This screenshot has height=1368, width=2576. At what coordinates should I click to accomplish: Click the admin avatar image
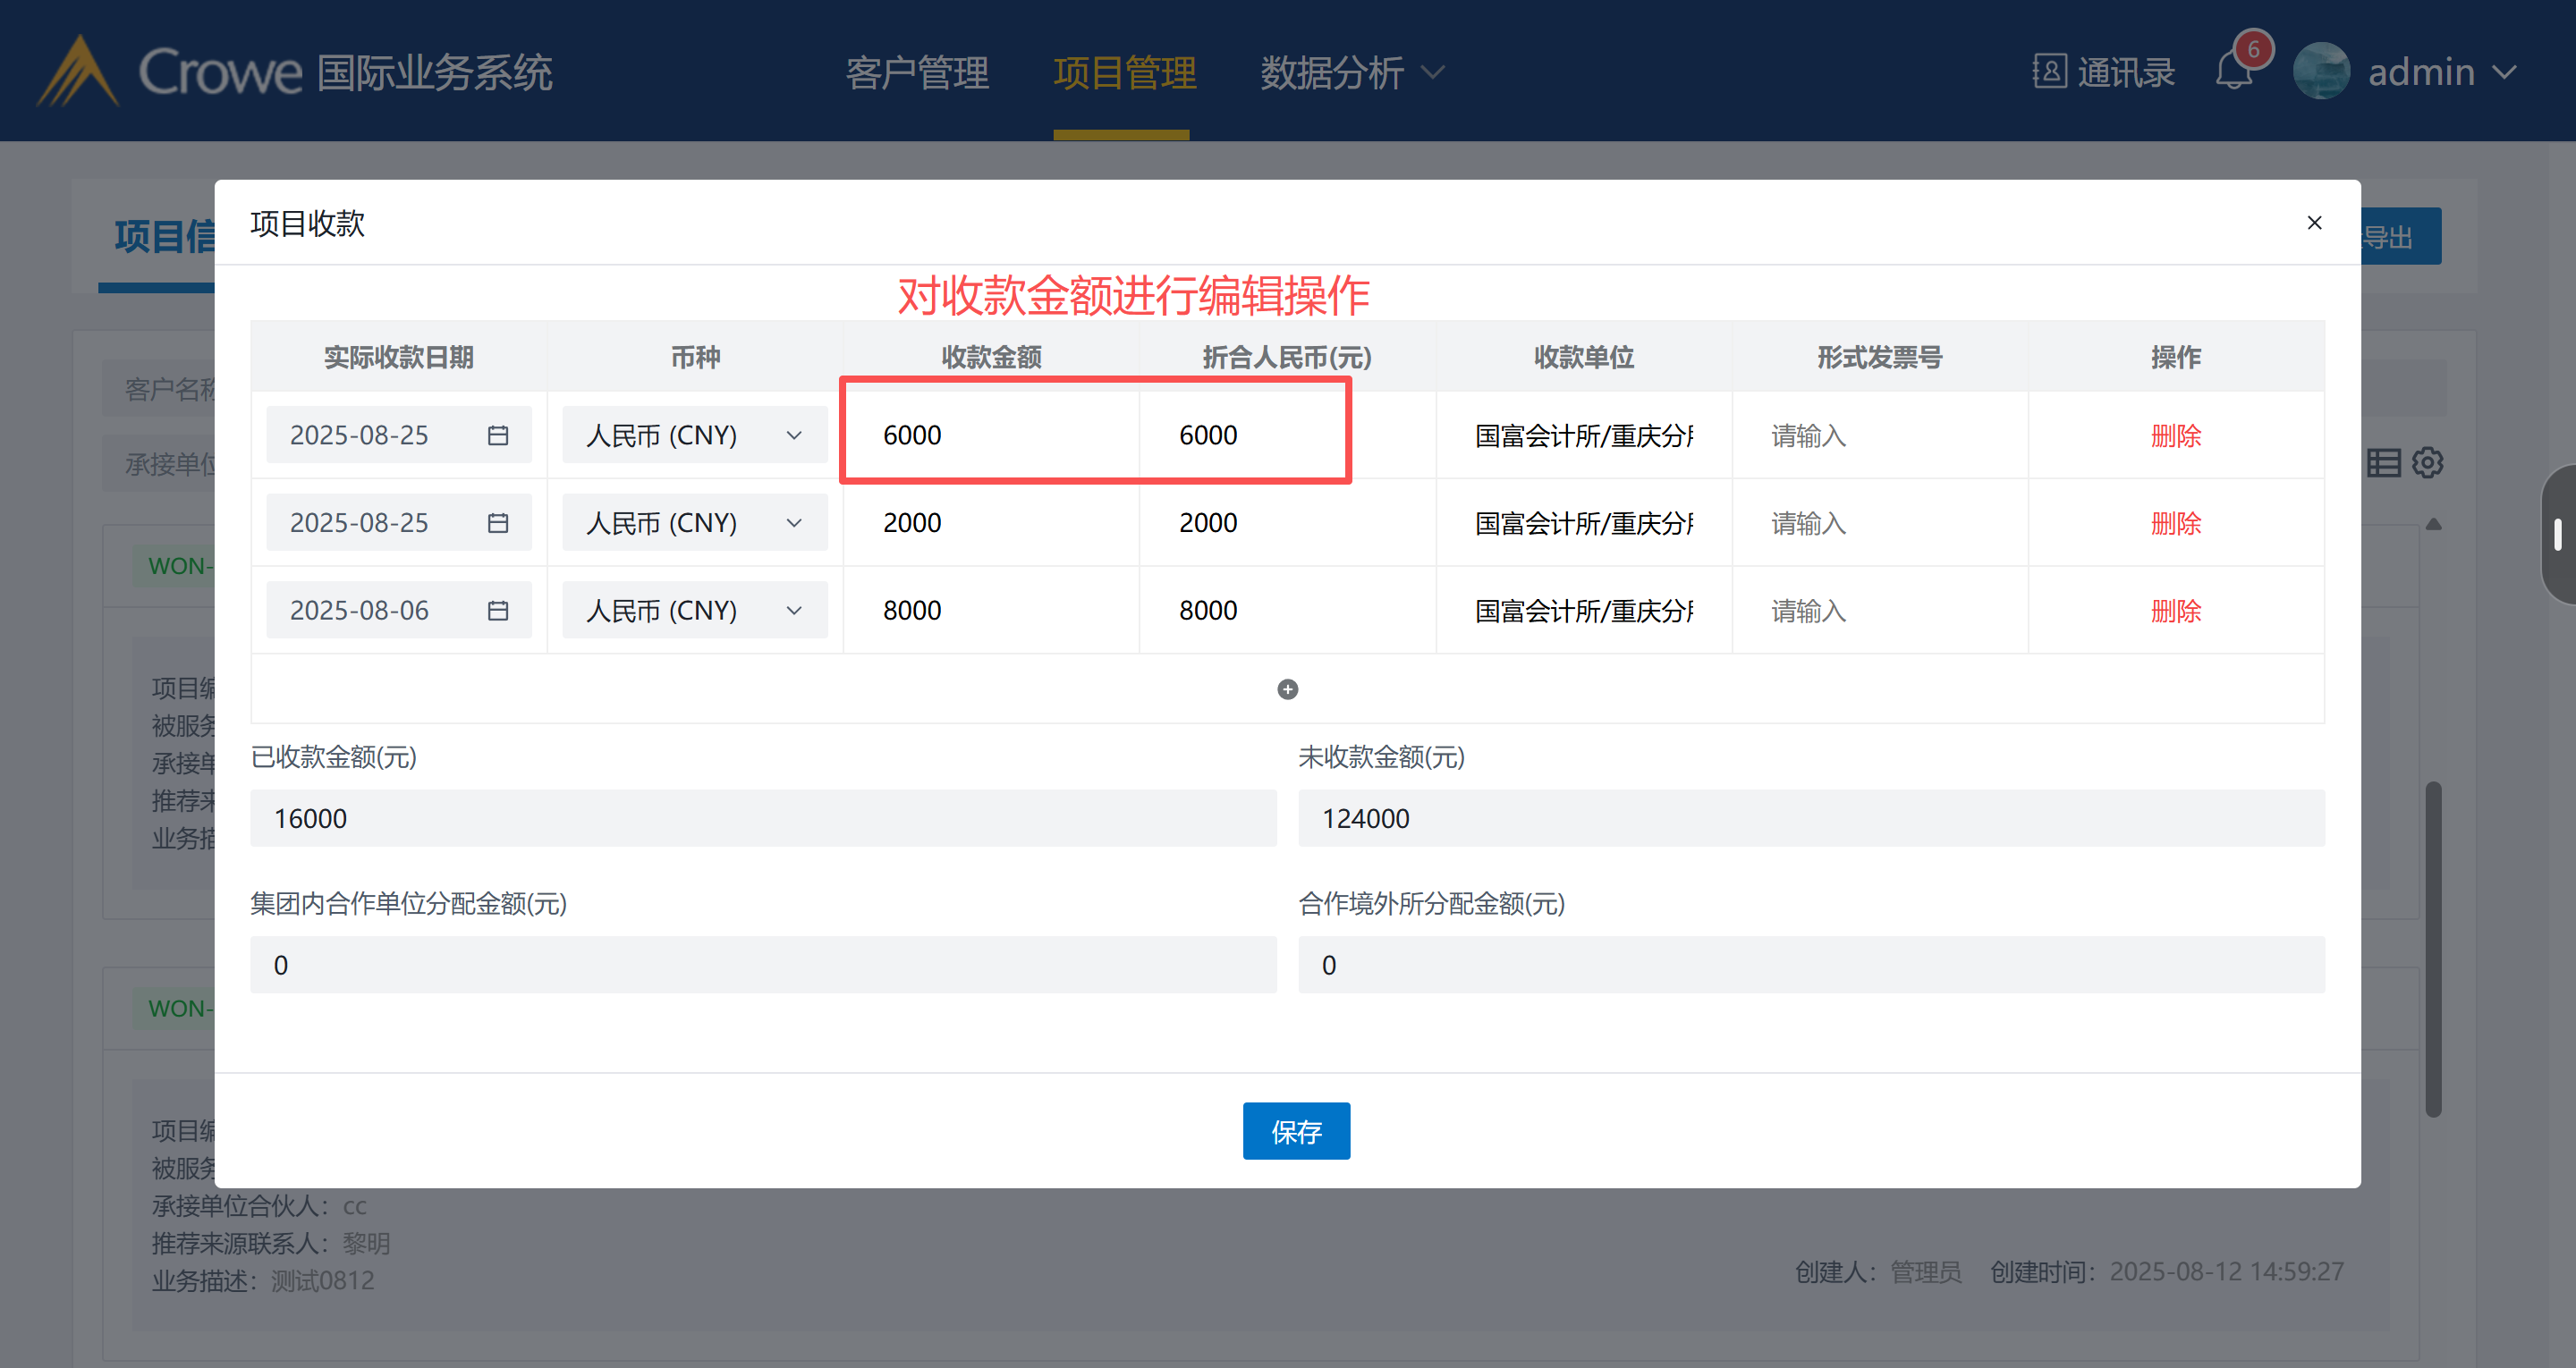pos(2321,72)
